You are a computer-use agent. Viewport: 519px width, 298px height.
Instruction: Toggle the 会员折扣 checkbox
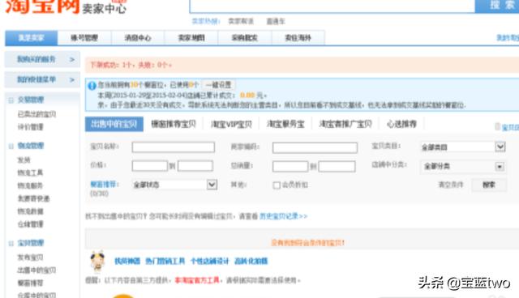(277, 185)
